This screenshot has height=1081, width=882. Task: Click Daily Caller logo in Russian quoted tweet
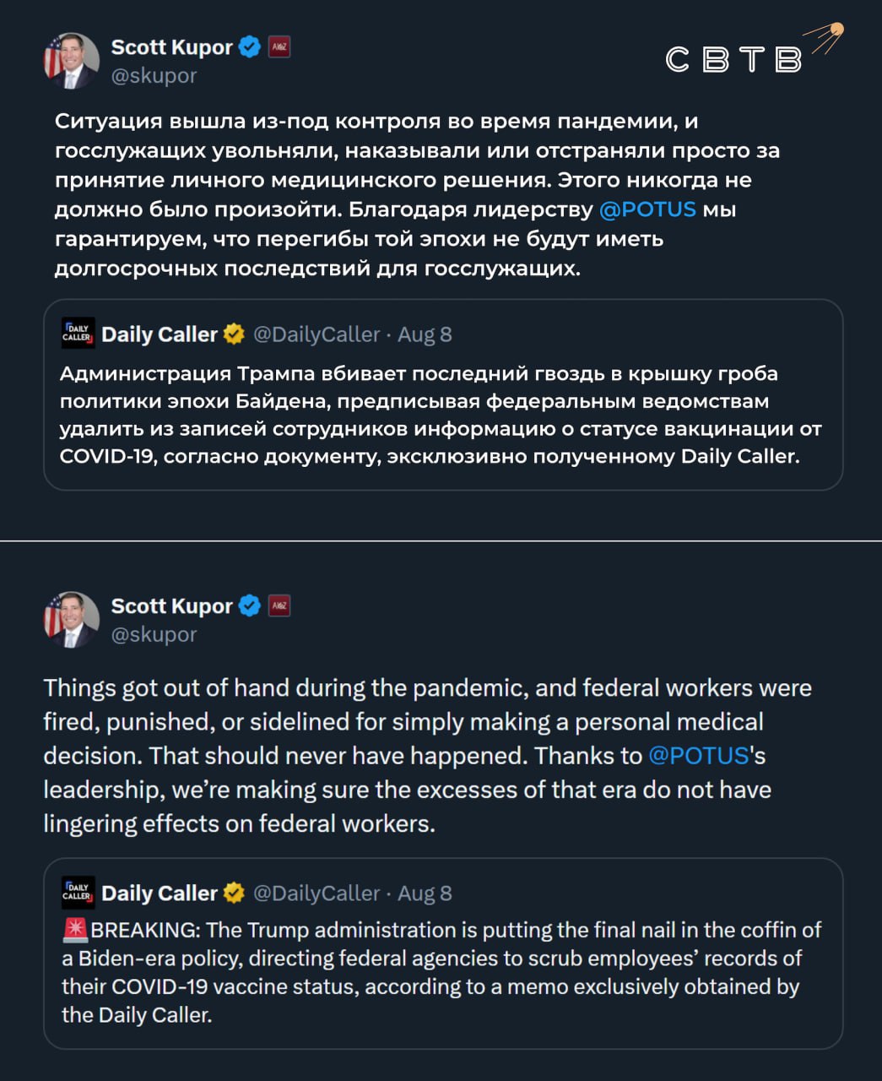point(78,334)
